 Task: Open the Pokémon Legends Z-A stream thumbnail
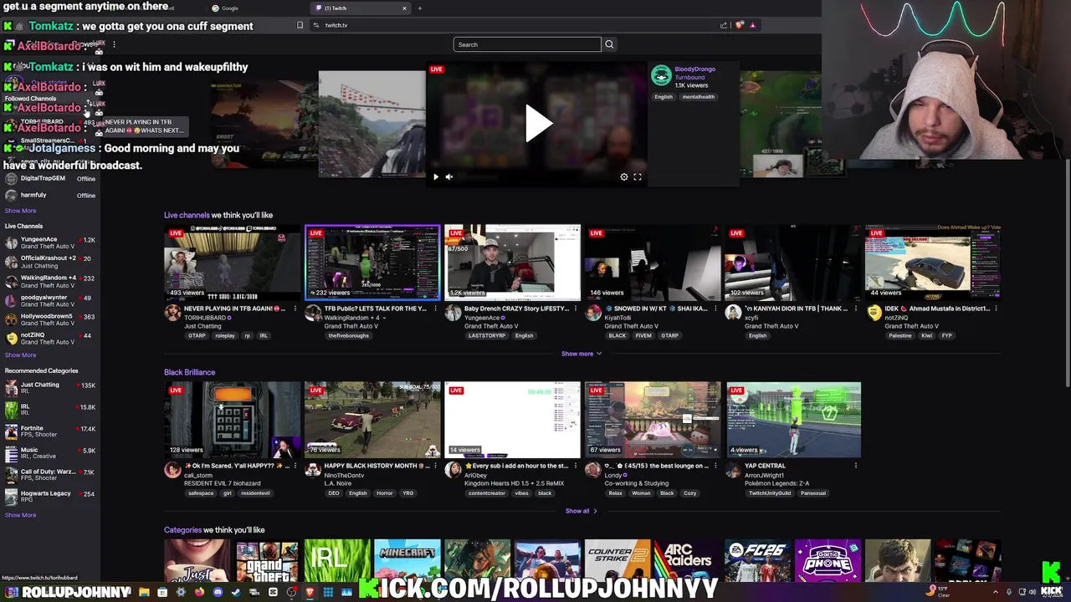click(x=793, y=420)
